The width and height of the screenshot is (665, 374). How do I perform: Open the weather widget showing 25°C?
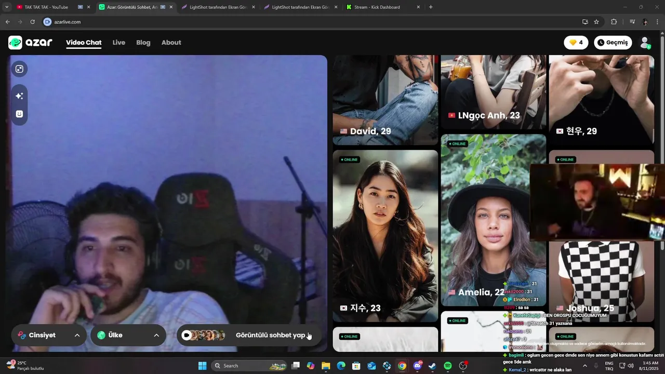tap(25, 366)
